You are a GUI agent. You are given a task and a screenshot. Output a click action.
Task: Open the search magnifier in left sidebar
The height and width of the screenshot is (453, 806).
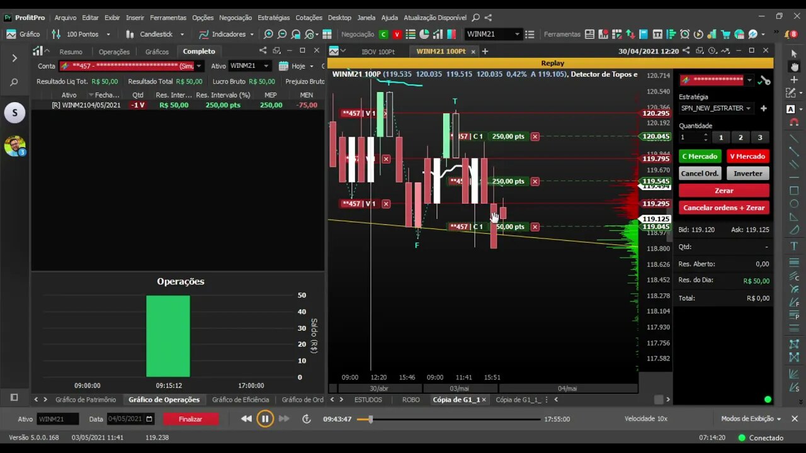click(x=14, y=82)
